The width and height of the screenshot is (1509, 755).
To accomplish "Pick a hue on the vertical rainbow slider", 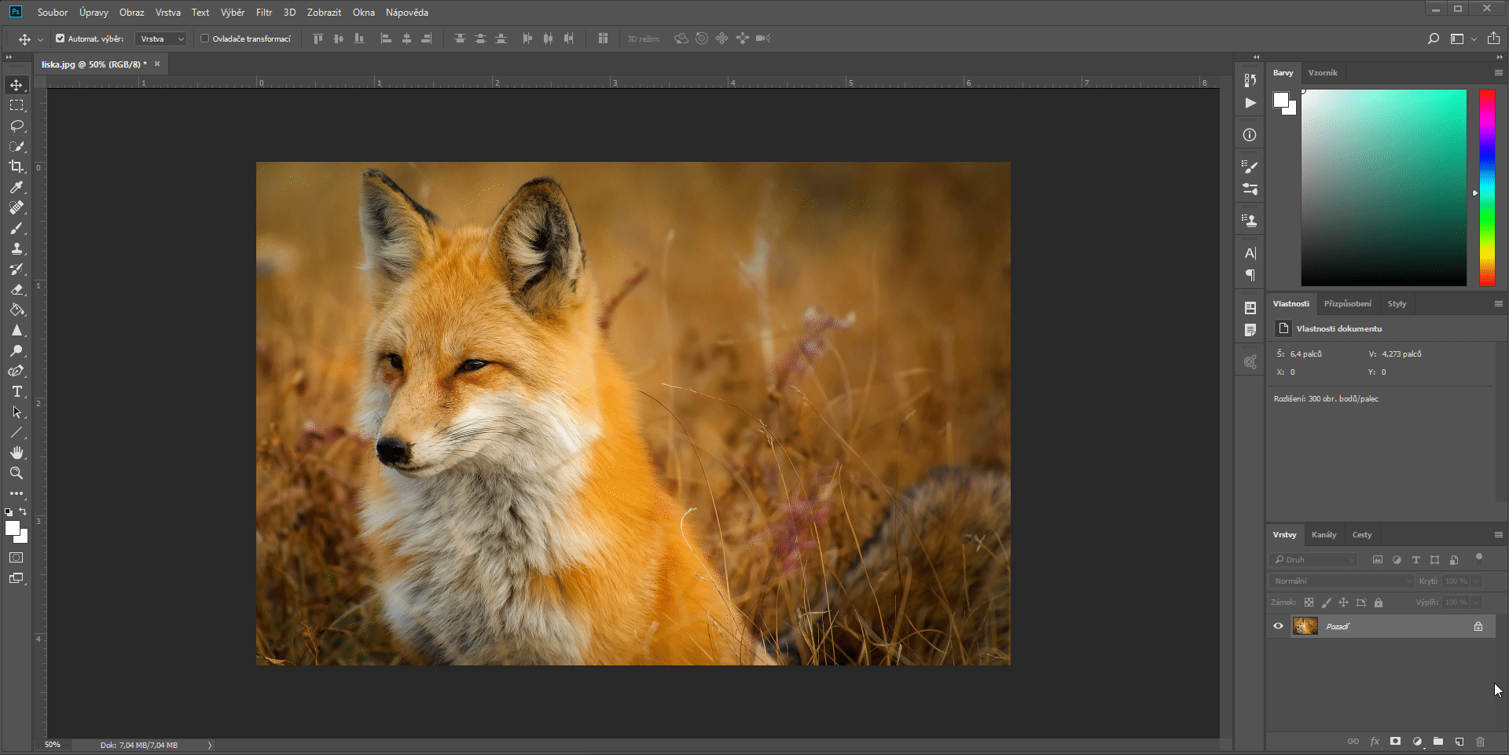I will [1486, 189].
